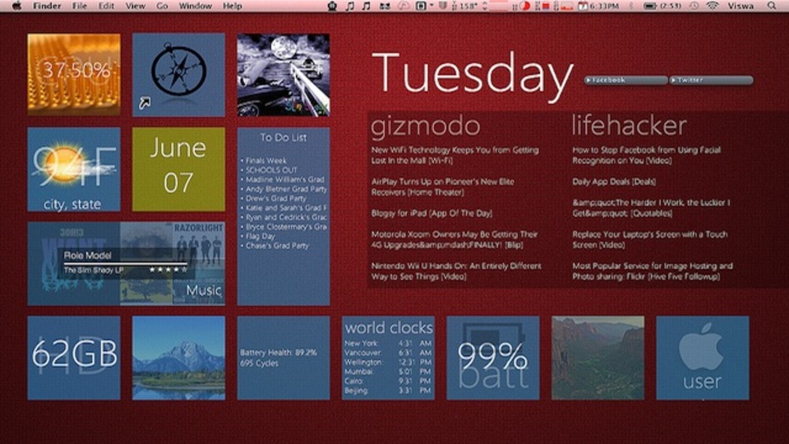The height and width of the screenshot is (444, 789).
Task: Open 'Blogsy for iPad' article
Action: click(431, 214)
